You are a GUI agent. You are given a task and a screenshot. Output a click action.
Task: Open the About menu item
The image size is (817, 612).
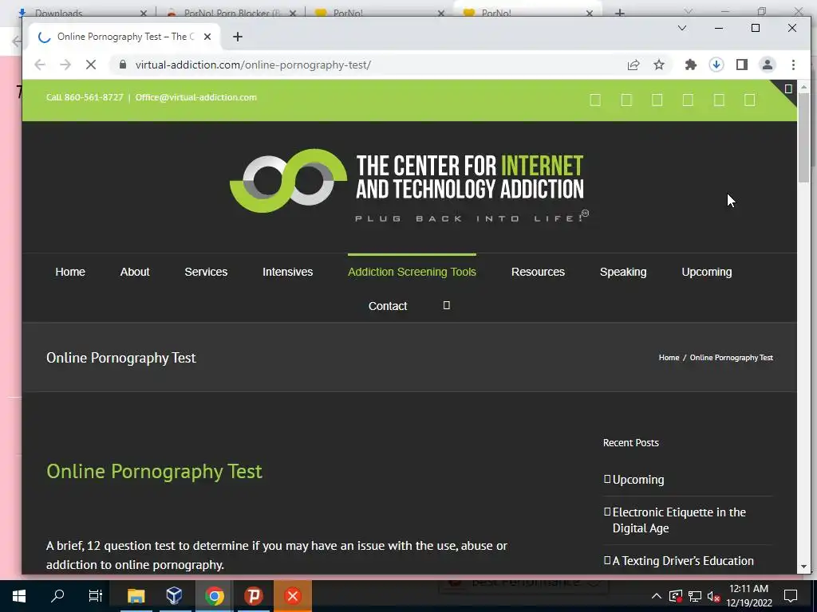135,272
